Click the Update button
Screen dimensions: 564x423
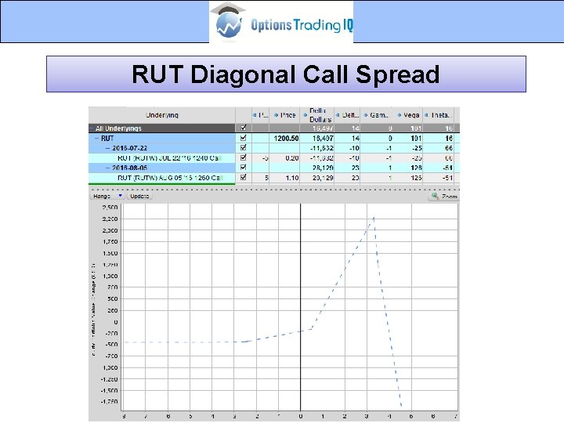click(139, 196)
